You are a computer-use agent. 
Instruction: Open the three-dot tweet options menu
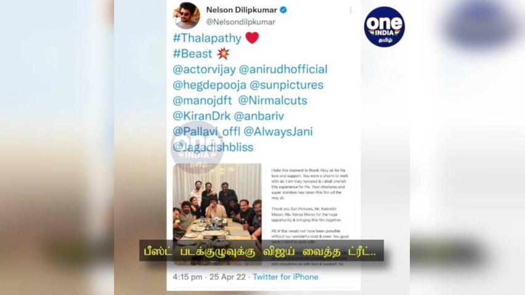click(351, 10)
